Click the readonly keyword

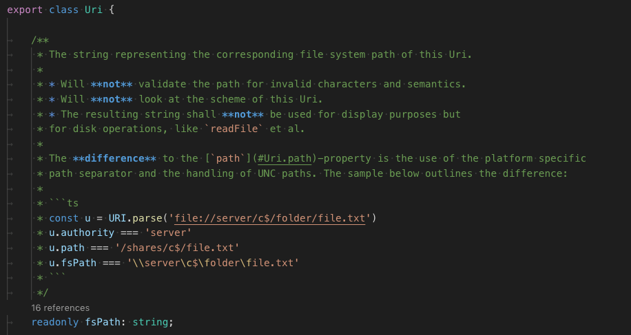click(x=55, y=322)
